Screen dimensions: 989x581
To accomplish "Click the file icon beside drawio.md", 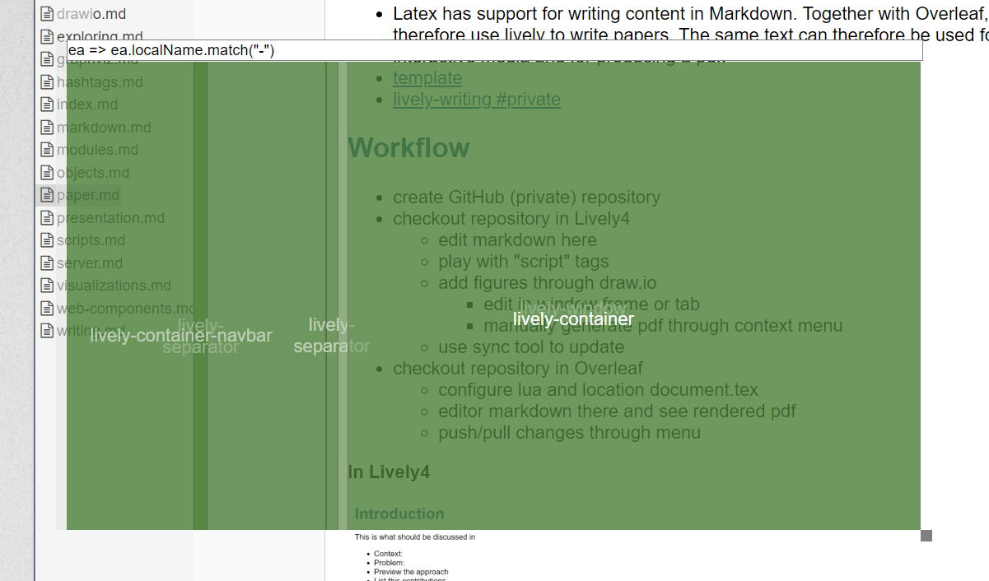I will (x=48, y=14).
